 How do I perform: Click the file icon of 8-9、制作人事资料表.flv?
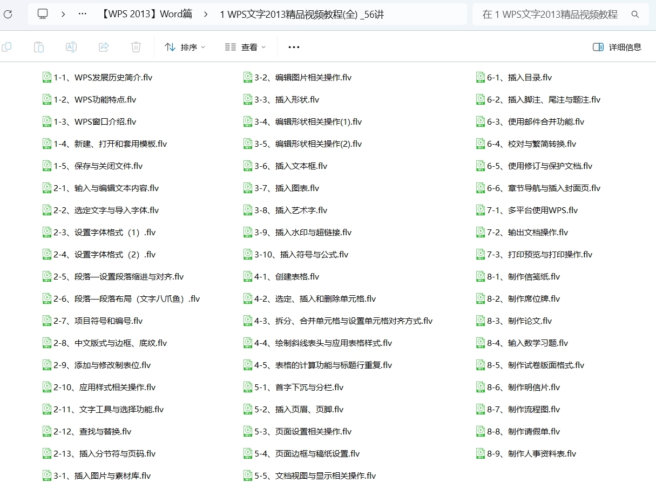tap(481, 453)
